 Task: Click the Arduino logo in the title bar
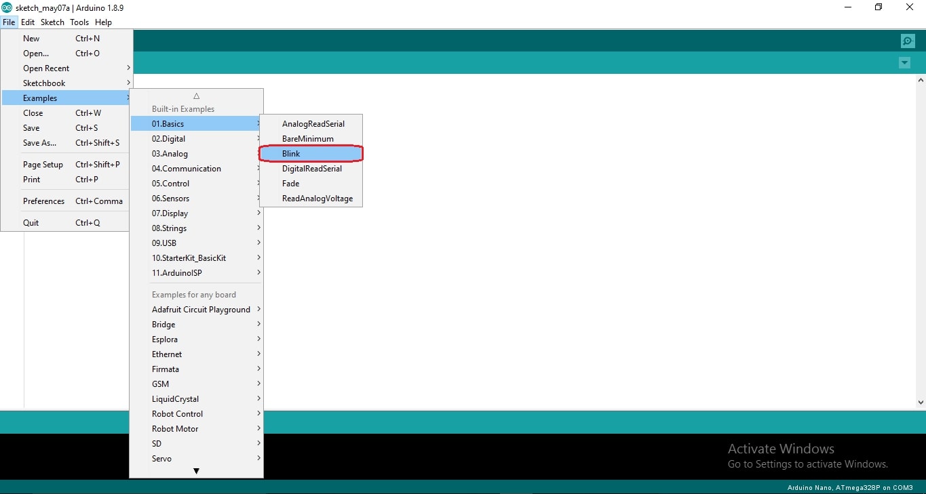pyautogui.click(x=7, y=7)
